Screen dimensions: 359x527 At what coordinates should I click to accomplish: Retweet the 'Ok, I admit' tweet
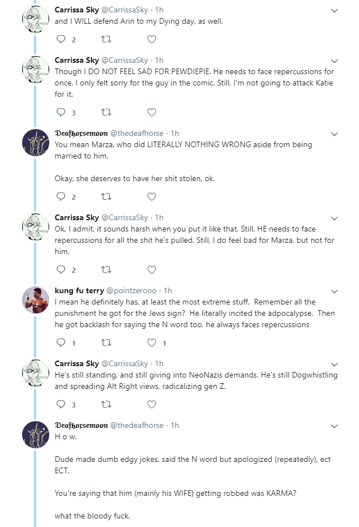click(x=106, y=269)
